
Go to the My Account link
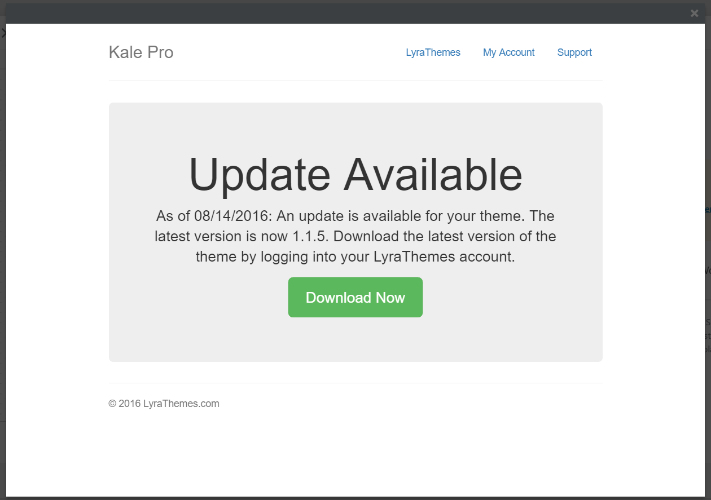(508, 52)
